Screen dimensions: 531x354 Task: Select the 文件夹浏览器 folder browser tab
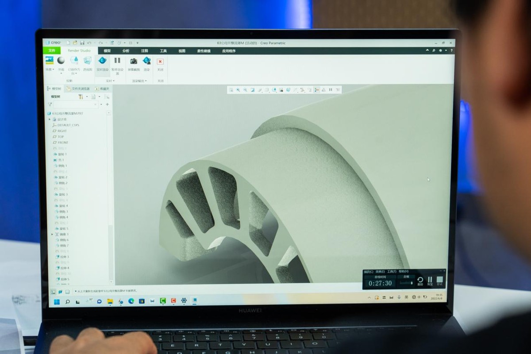pos(78,88)
